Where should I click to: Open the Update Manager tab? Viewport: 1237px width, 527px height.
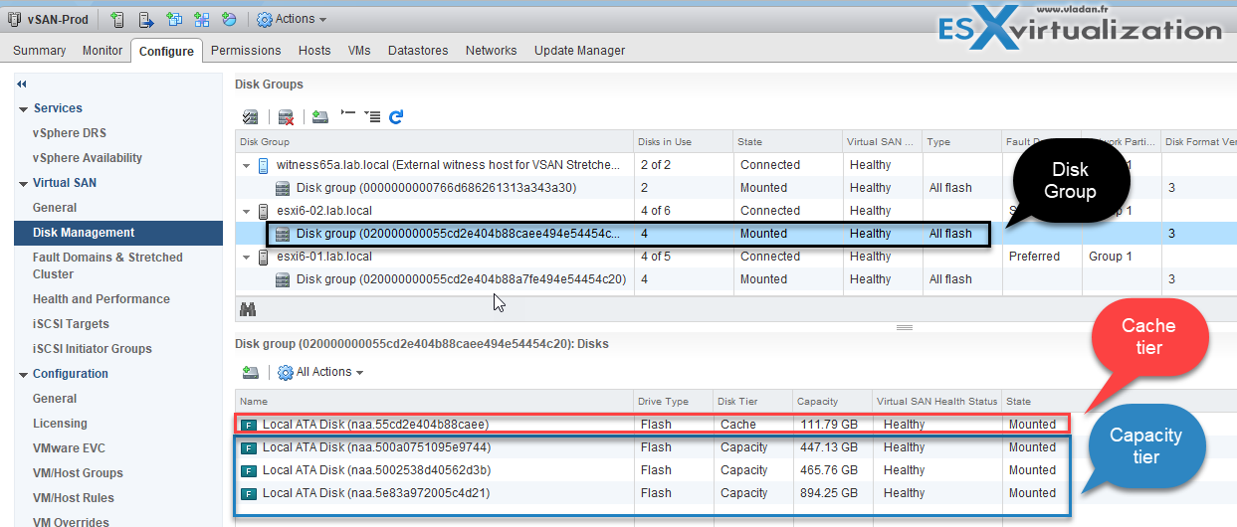(x=579, y=51)
